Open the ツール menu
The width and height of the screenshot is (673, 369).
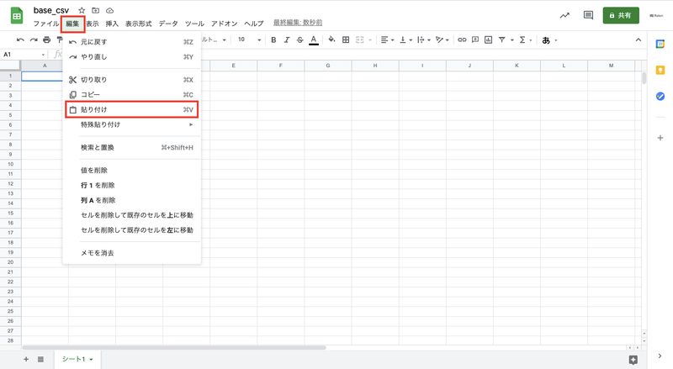point(194,24)
